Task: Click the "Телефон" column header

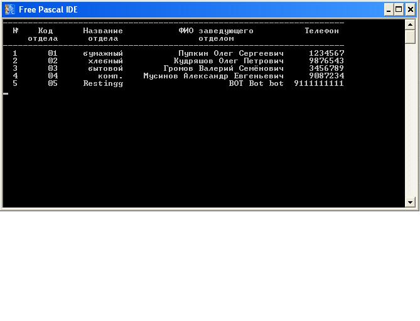Action: coord(321,31)
